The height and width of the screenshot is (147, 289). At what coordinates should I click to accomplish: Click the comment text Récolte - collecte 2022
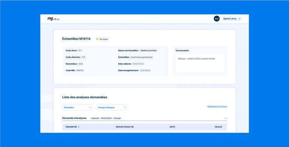197,59
